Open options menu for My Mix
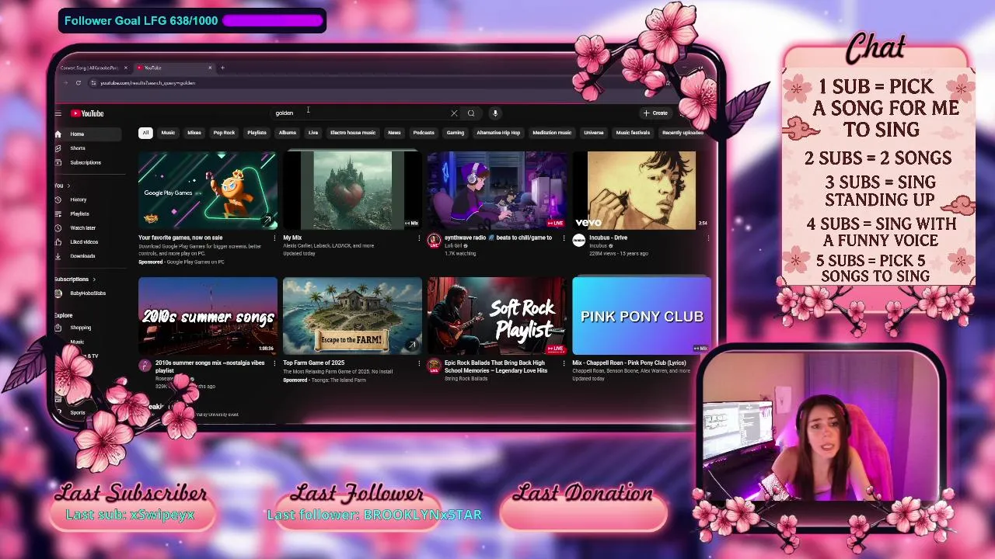 click(x=419, y=238)
